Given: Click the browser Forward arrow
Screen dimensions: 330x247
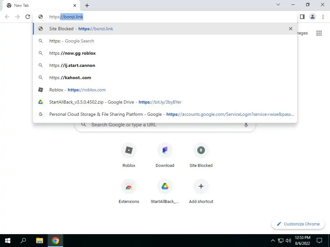Looking at the screenshot, I should (x=17, y=17).
